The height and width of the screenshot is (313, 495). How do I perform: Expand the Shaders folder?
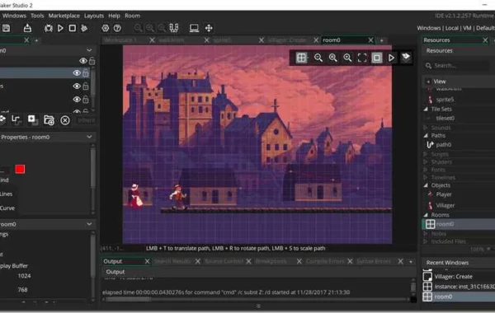426,161
